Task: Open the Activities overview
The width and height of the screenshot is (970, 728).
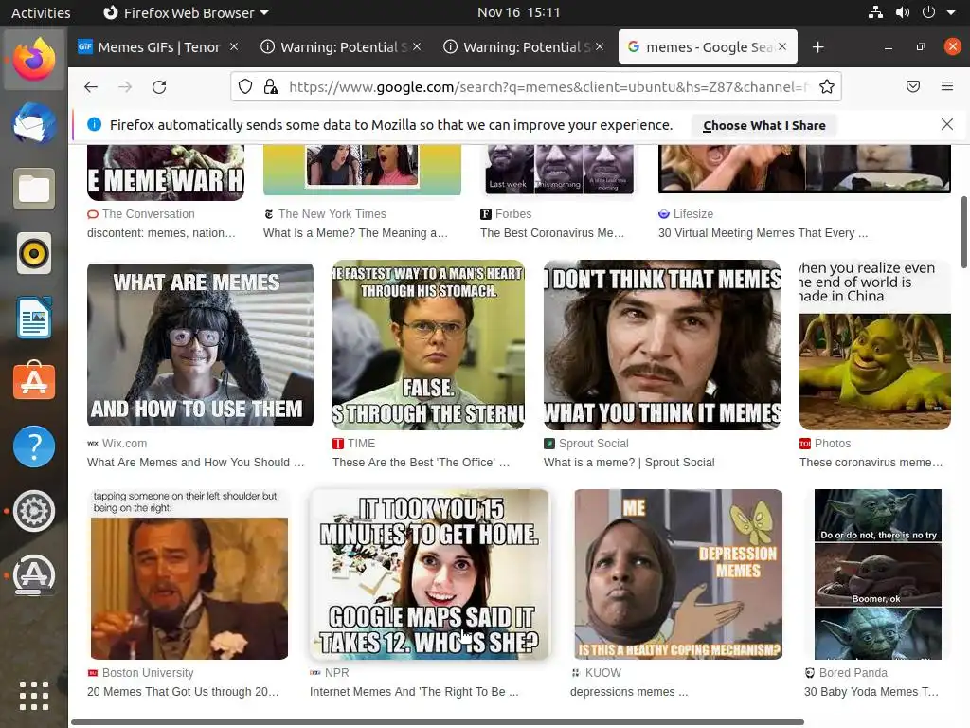Action: (x=41, y=12)
